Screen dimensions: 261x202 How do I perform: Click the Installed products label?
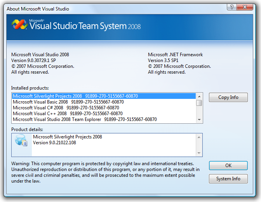[30, 88]
